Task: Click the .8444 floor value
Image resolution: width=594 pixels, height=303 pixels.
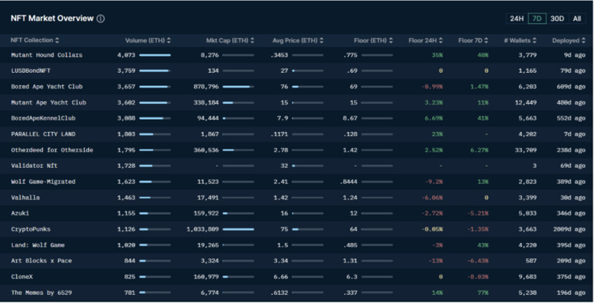Action: click(x=348, y=182)
